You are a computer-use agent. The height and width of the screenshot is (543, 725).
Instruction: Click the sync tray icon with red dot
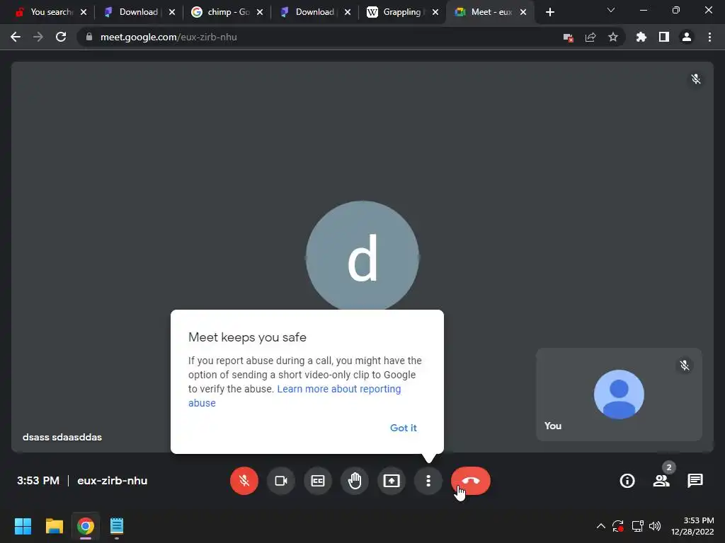(x=618, y=526)
